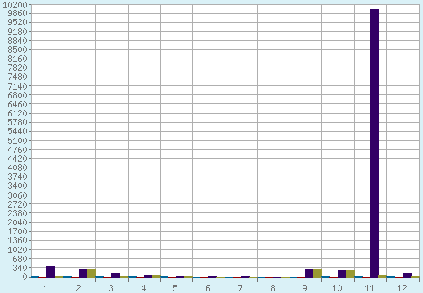
Task: Select the purple bar in month 2
Action: 83,273
